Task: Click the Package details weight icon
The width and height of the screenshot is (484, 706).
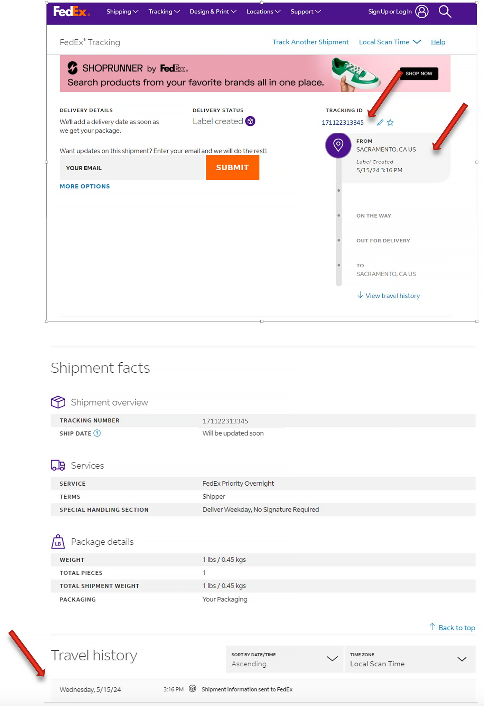Action: (x=58, y=542)
